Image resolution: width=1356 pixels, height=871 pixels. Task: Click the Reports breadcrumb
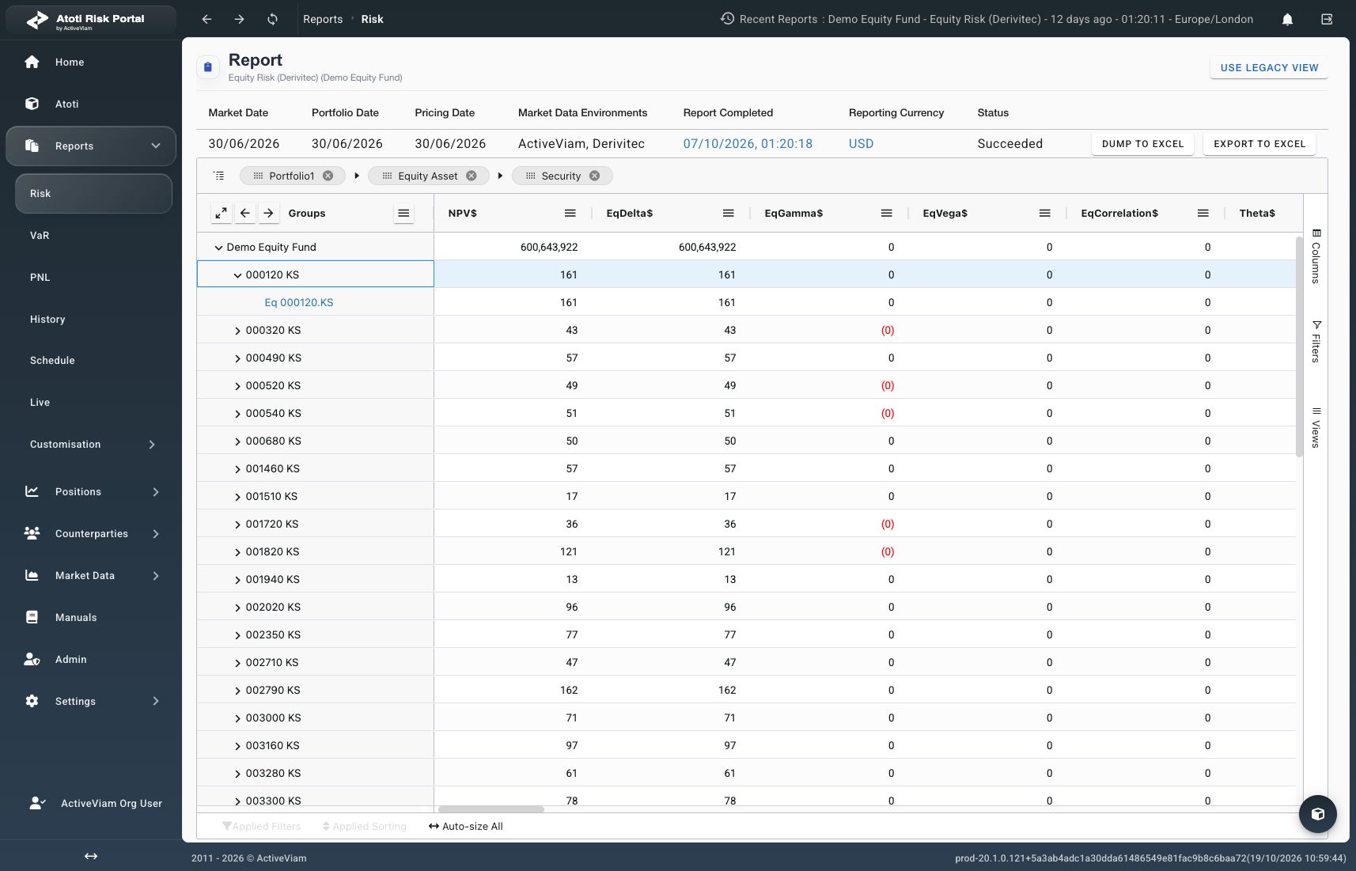click(x=323, y=19)
